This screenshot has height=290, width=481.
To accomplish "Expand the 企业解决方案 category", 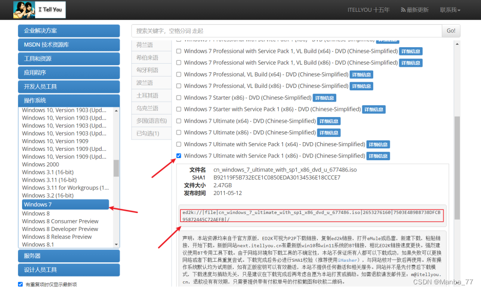I will coord(69,31).
